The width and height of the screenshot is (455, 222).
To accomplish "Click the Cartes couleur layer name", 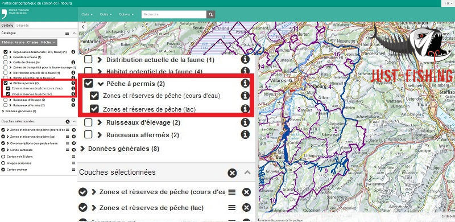I will [17, 170].
